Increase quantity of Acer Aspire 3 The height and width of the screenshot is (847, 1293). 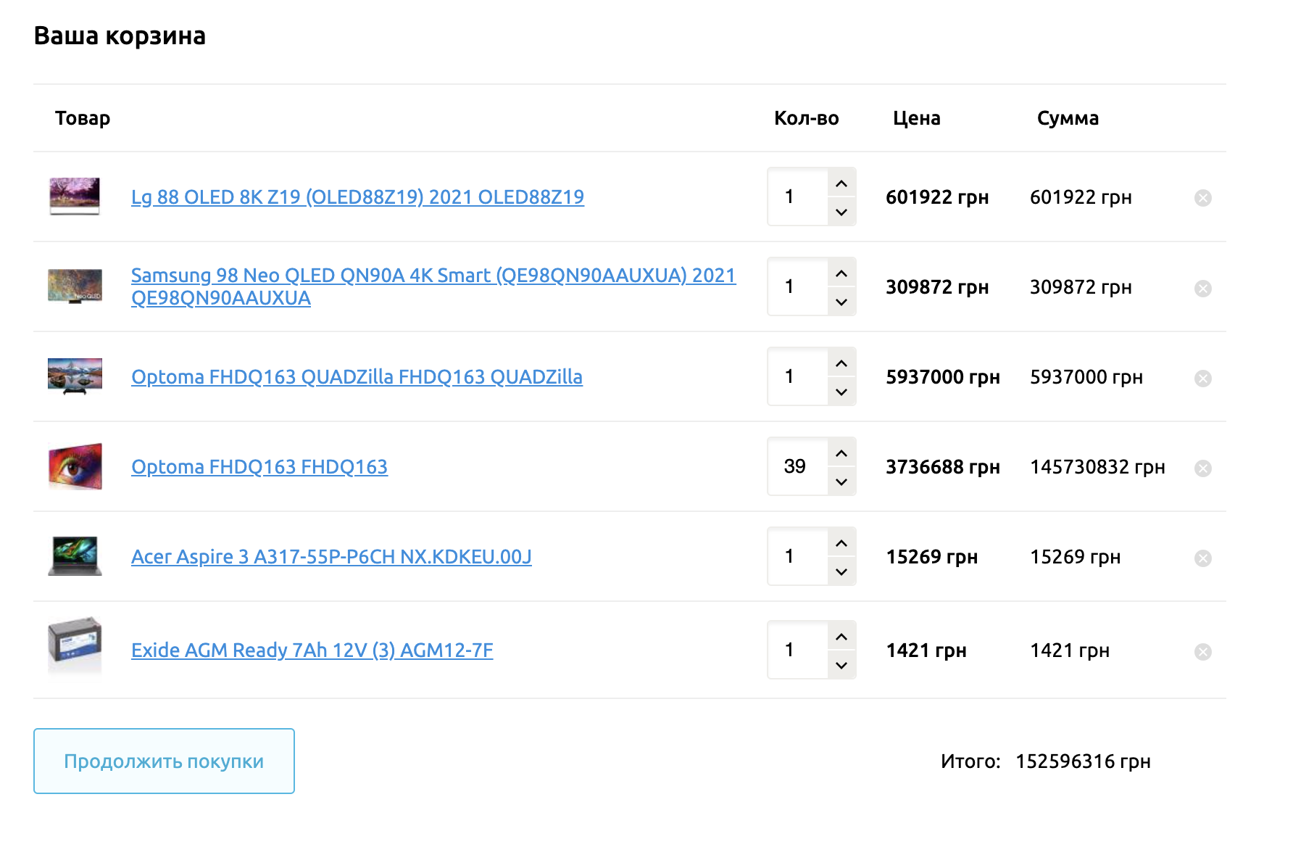point(841,543)
